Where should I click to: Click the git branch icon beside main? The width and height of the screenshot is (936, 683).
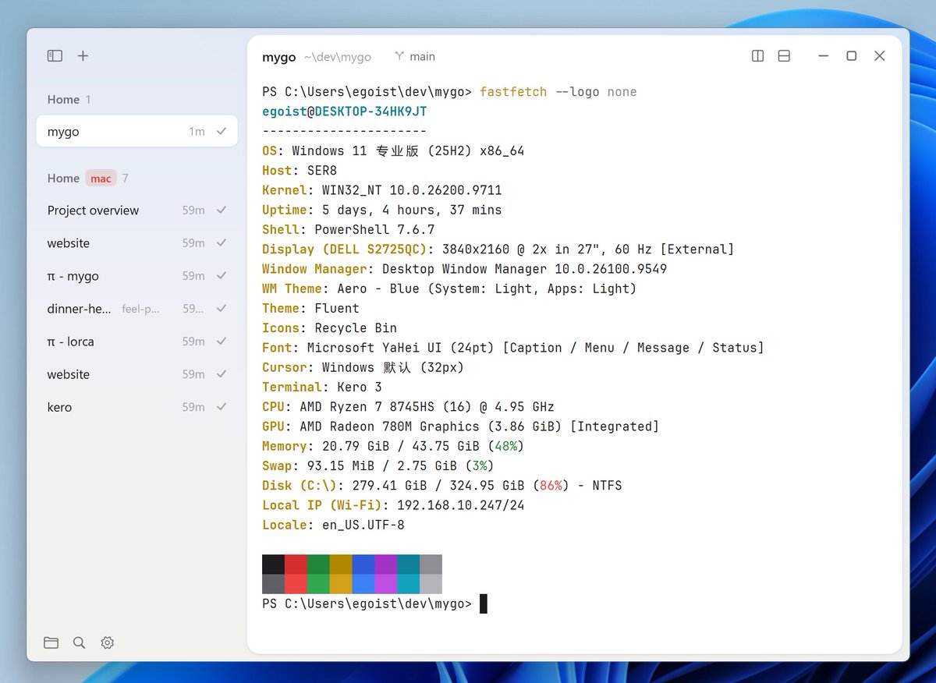pyautogui.click(x=400, y=56)
